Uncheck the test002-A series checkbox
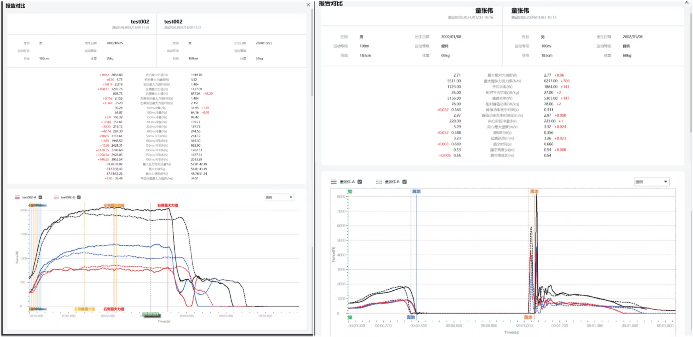693x337 pixels. (x=40, y=197)
